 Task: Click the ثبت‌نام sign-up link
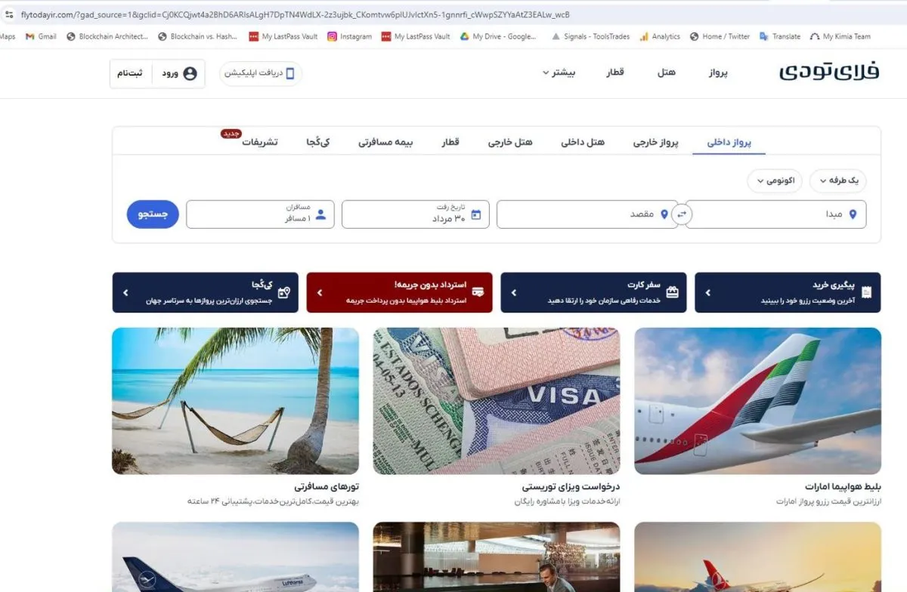[x=130, y=73]
